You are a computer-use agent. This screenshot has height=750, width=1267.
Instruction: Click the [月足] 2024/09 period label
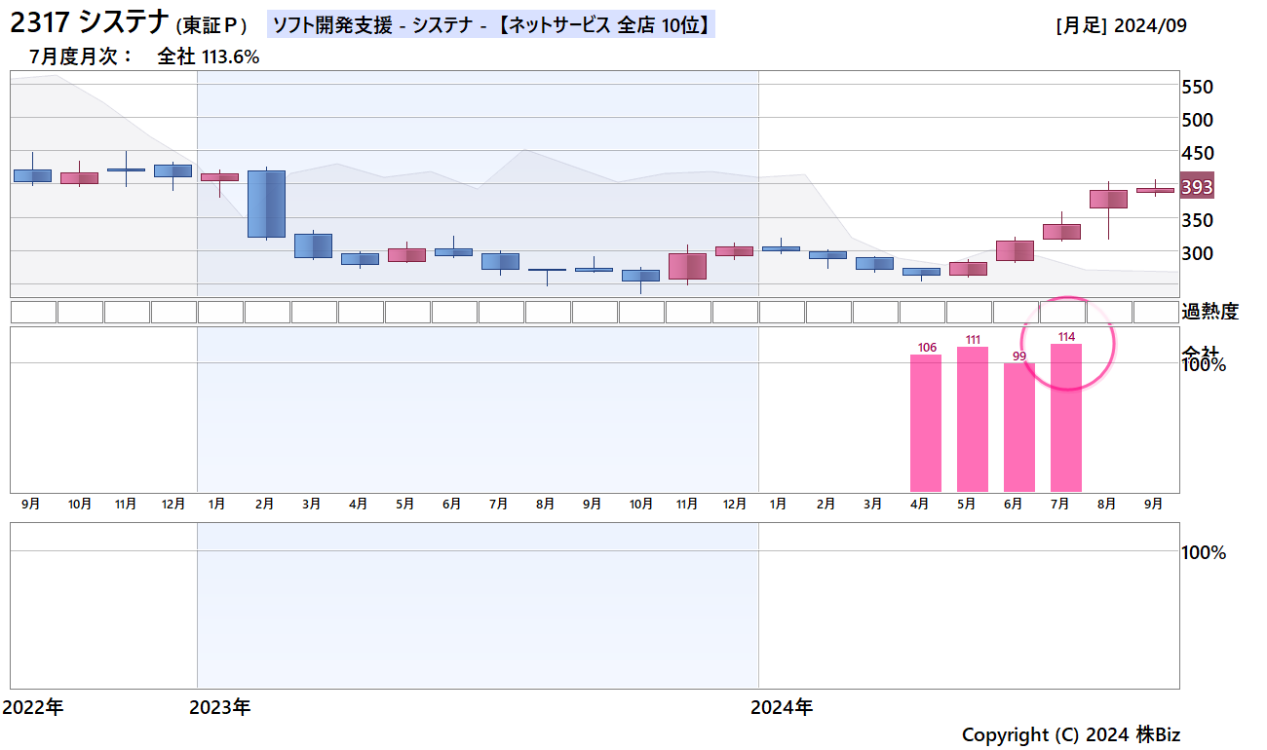pos(1121,26)
